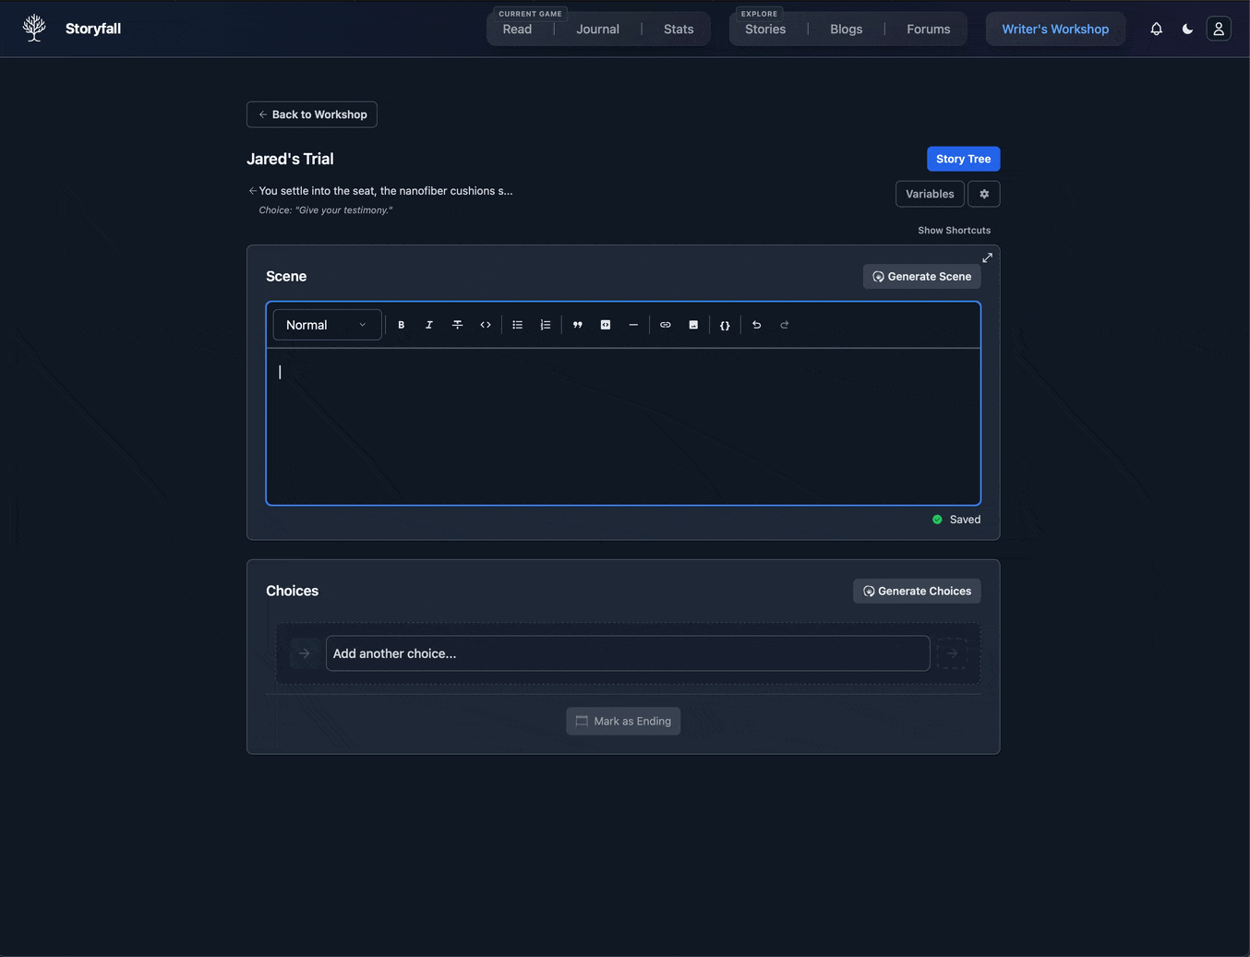Viewport: 1250px width, 957px height.
Task: Open the Normal text style dropdown
Action: click(x=327, y=325)
